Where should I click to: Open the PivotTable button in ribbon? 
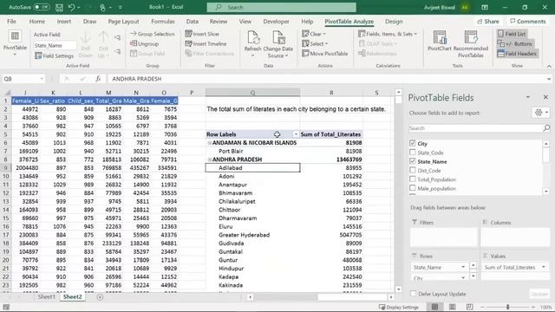(15, 43)
